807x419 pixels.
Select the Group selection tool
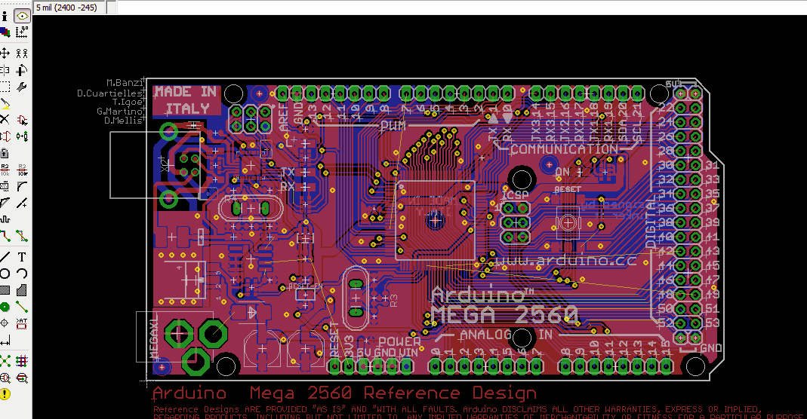click(x=5, y=87)
